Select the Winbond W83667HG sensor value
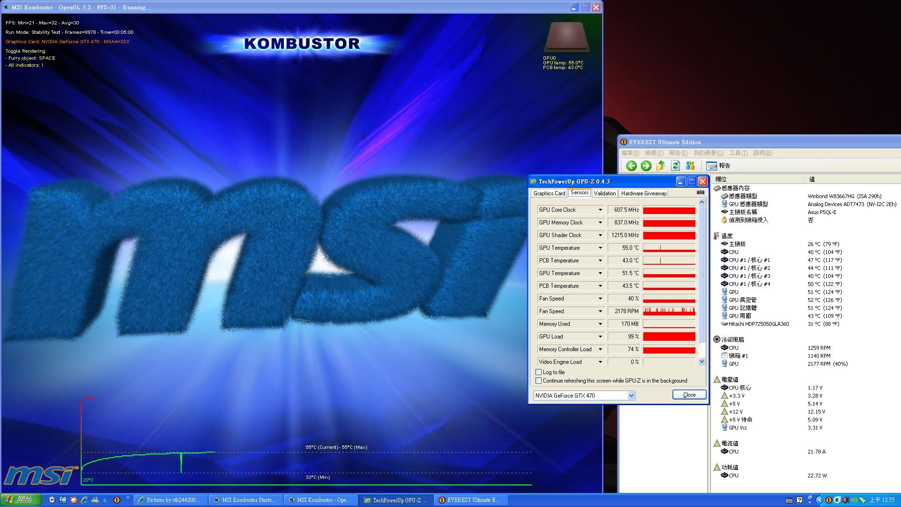Viewport: 901px width, 507px height. [844, 196]
